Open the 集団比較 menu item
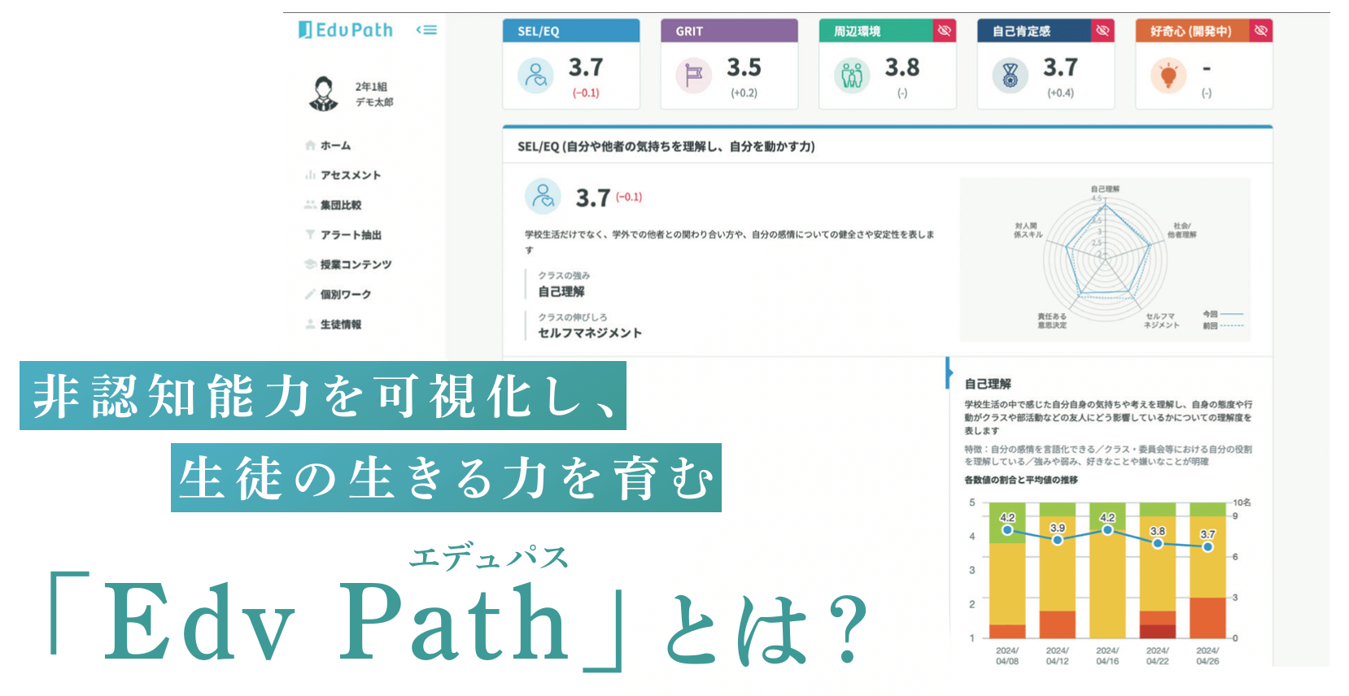This screenshot has height=696, width=1349. (x=340, y=205)
